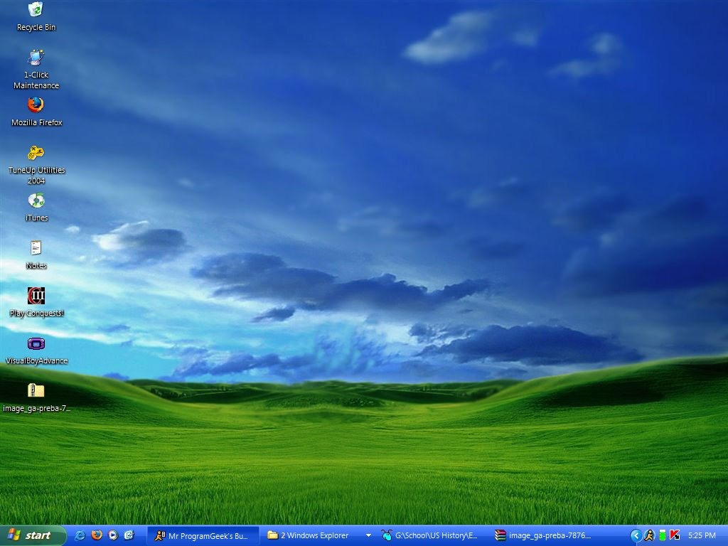
Task: Launch Internet Explorer from Quick Launch
Action: 80,535
